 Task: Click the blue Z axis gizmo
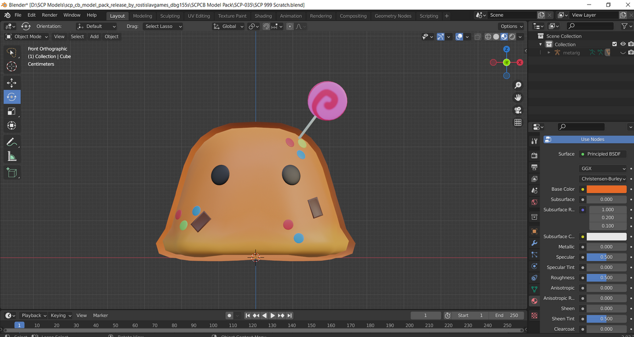click(x=506, y=49)
